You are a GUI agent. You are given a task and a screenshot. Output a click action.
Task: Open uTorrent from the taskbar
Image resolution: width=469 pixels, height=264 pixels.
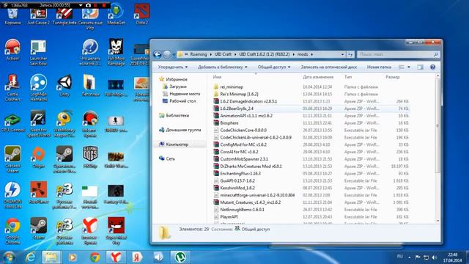(180, 257)
